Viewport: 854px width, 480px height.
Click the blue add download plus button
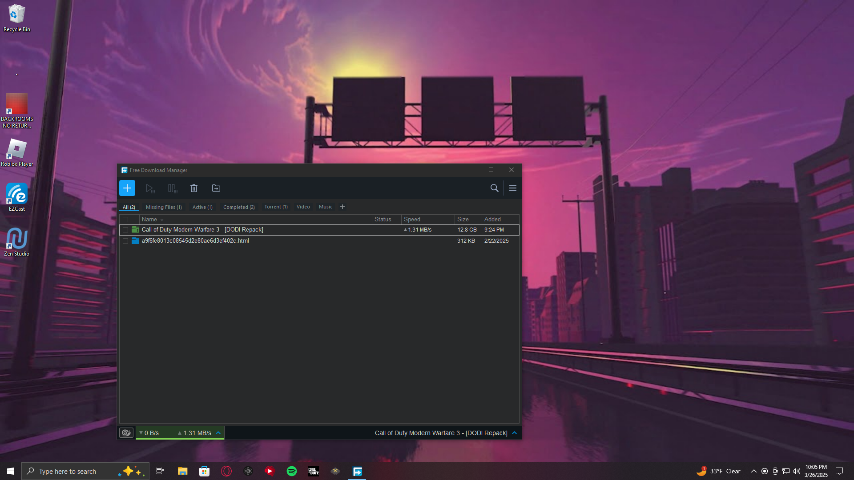tap(127, 188)
